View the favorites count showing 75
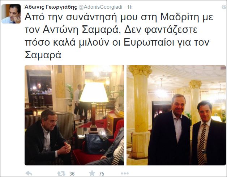Image resolution: width=227 pixels, height=177 pixels. click(102, 174)
